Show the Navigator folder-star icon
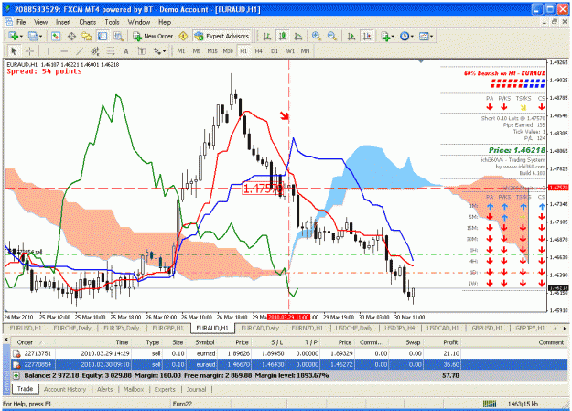Image resolution: width=572 pixels, height=411 pixels. (x=87, y=36)
